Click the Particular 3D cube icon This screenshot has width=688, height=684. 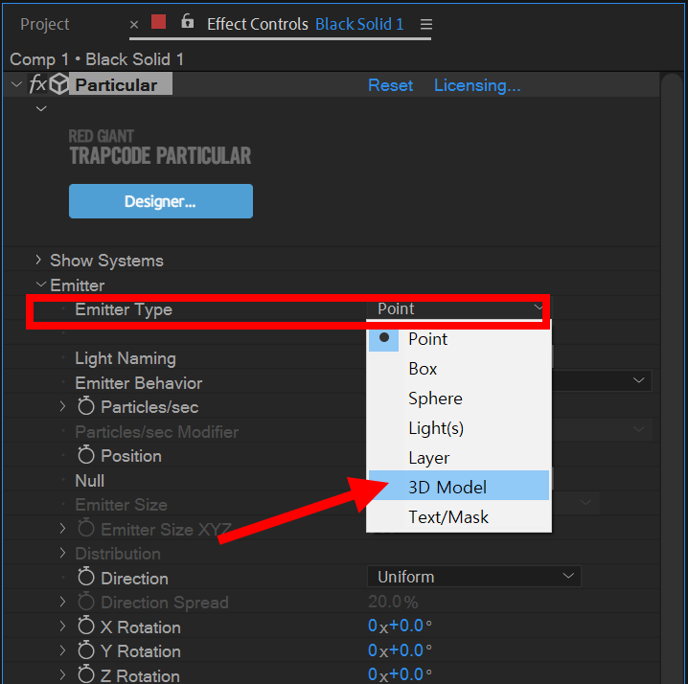[58, 83]
